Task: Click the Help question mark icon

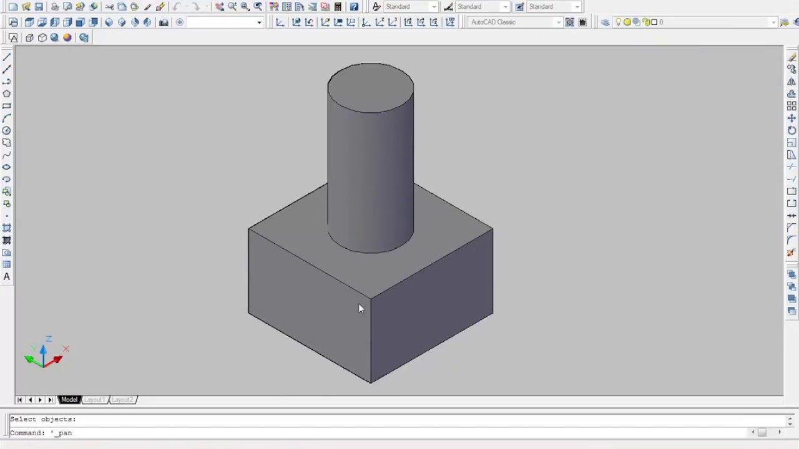Action: 354,7
